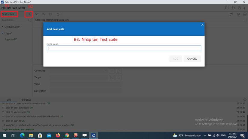Clear the log with the circle-slash icon
Image resolution: width=248 pixels, height=139 pixels.
point(245,99)
